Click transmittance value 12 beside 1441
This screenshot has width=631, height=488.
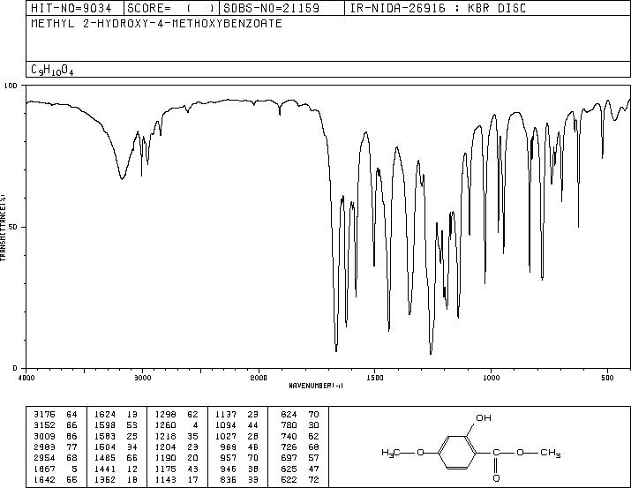[132, 469]
